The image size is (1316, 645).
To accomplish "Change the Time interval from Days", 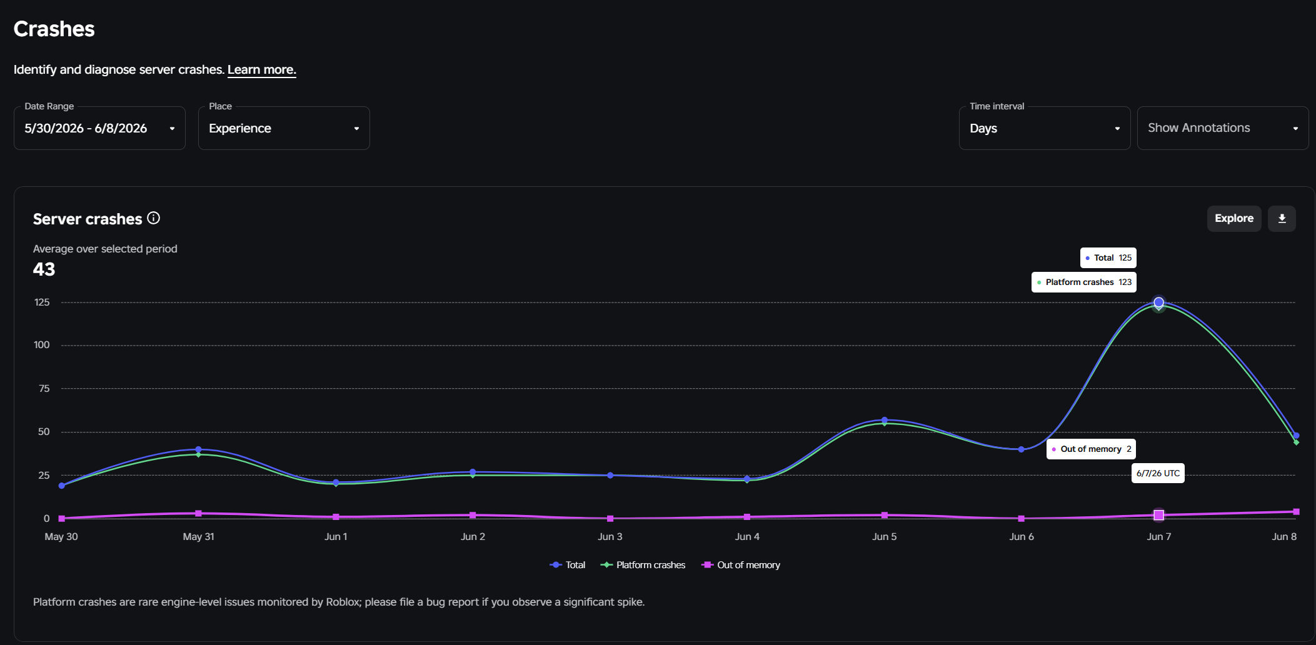I will (1045, 128).
